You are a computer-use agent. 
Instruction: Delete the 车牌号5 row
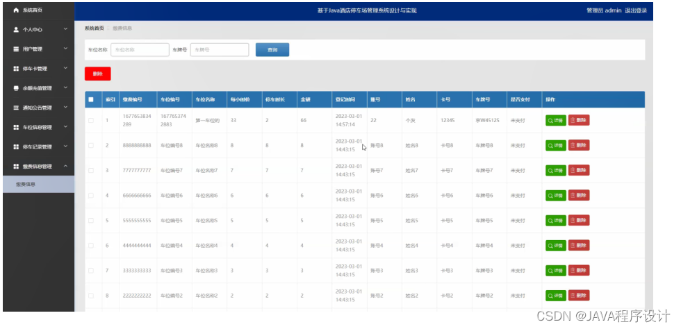(579, 221)
